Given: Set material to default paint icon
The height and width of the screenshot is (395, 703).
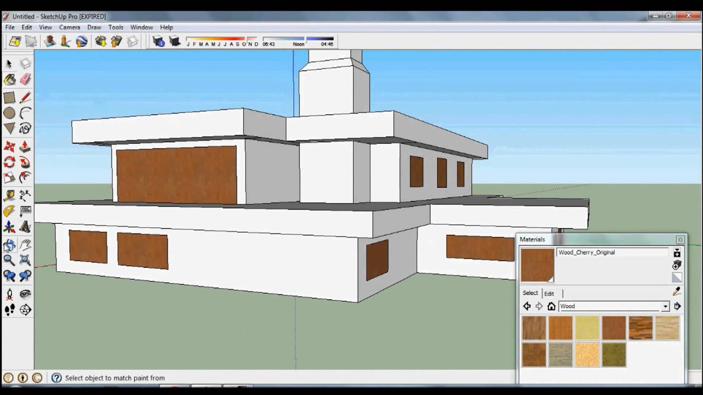Looking at the screenshot, I should (677, 278).
